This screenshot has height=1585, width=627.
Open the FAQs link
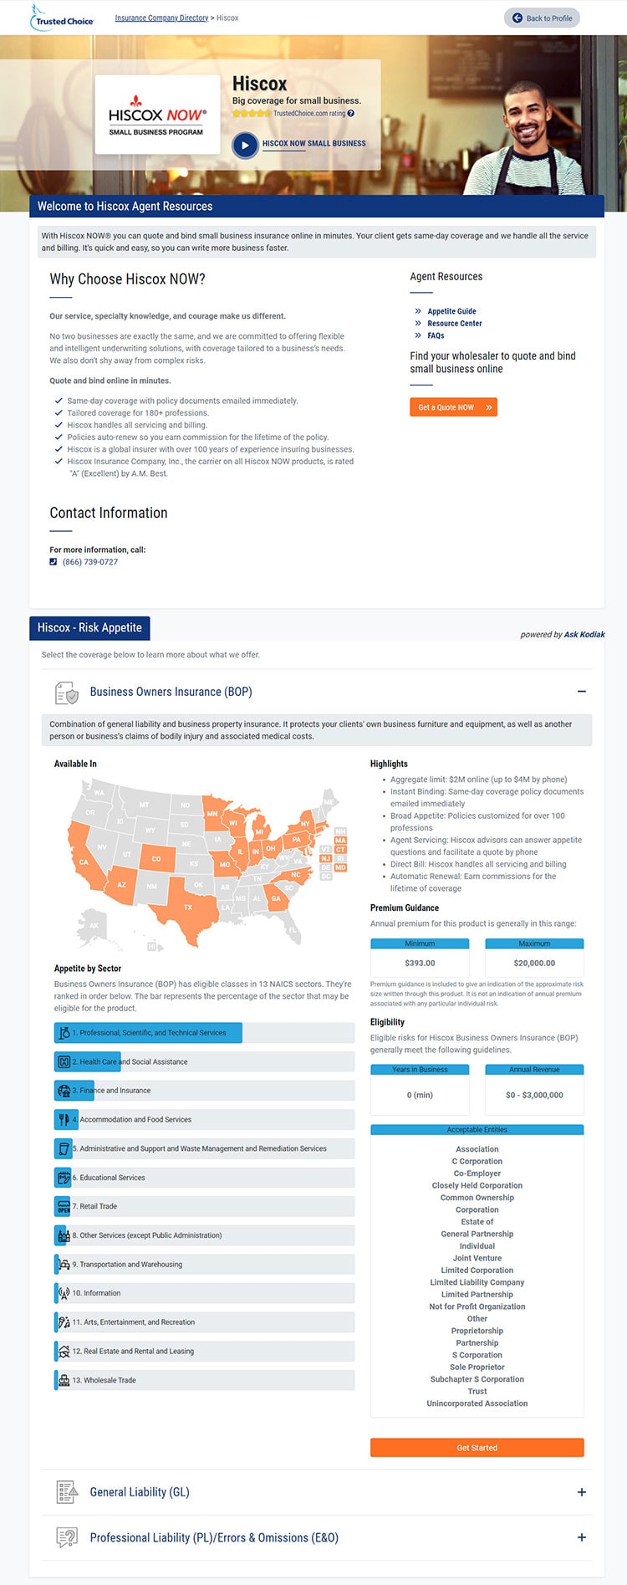coord(436,335)
